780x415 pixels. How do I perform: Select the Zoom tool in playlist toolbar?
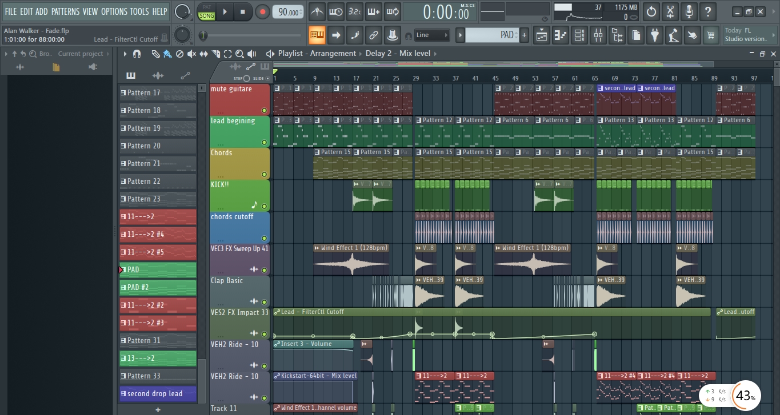(239, 54)
